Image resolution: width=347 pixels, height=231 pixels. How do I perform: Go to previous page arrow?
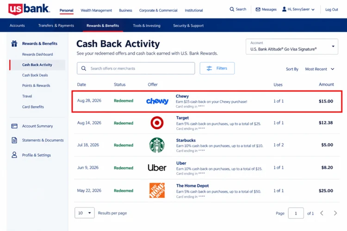click(322, 213)
